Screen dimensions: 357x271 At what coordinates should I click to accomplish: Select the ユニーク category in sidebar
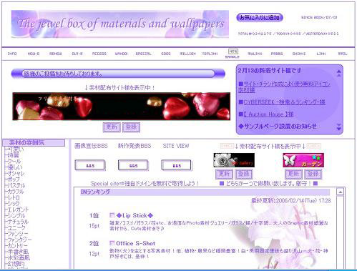pyautogui.click(x=16, y=227)
